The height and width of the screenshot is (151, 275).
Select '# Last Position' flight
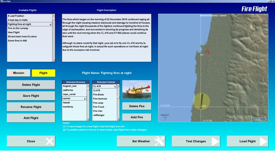point(30,16)
